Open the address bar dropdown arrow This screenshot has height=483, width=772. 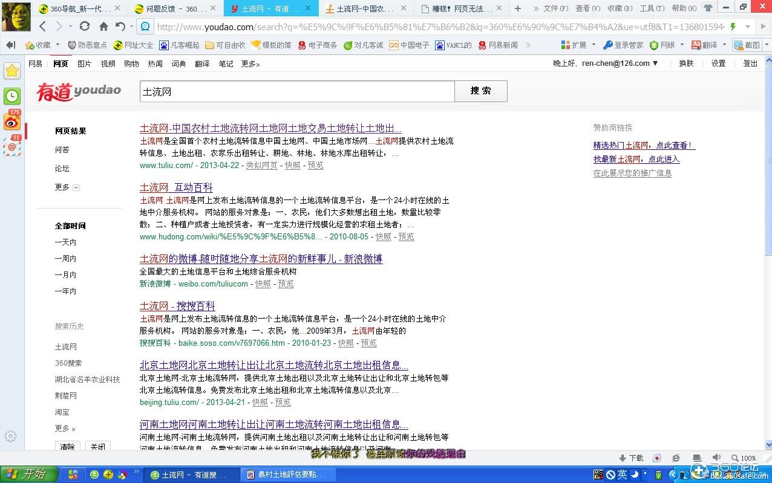pos(748,27)
